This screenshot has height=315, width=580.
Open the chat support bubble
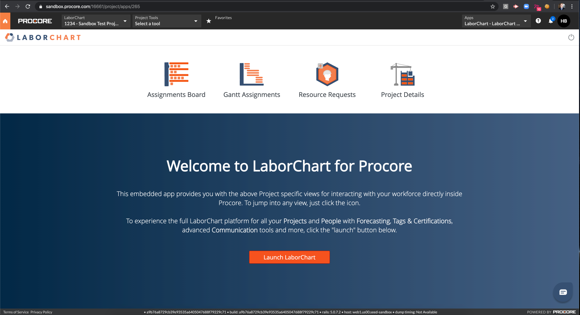tap(563, 292)
